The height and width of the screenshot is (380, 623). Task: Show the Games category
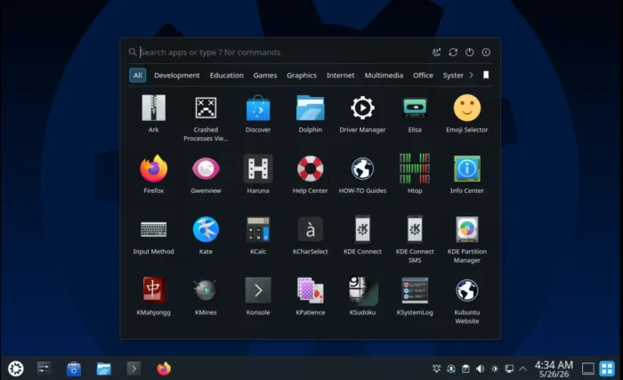265,75
